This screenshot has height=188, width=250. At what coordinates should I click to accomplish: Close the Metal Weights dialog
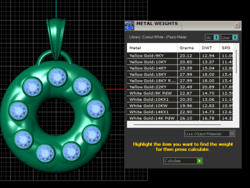click(237, 25)
